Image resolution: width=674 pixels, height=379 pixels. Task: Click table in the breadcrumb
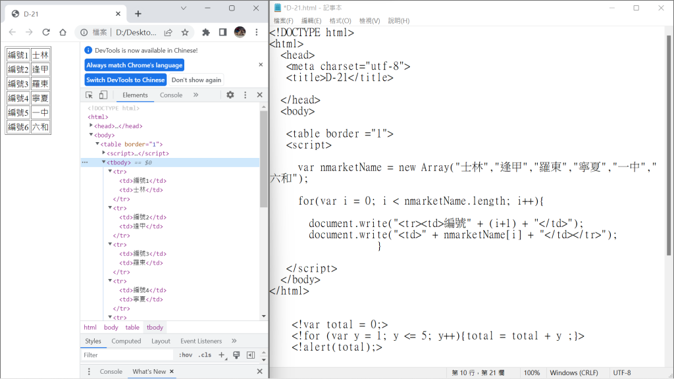(132, 328)
